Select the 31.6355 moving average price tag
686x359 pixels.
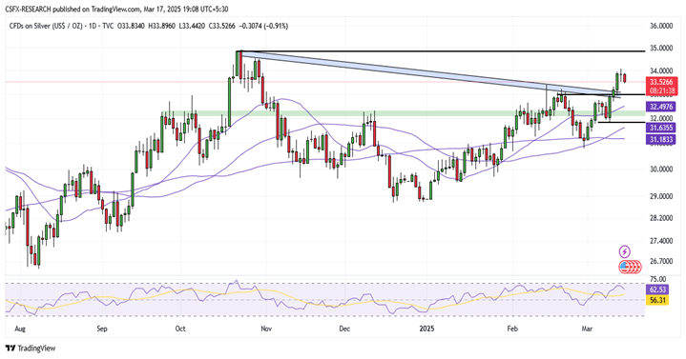[x=661, y=128]
